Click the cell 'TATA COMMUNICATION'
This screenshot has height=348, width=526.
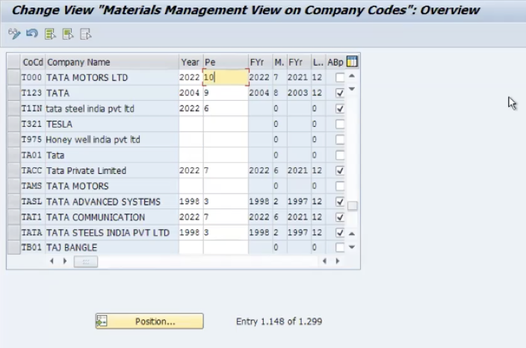click(112, 217)
